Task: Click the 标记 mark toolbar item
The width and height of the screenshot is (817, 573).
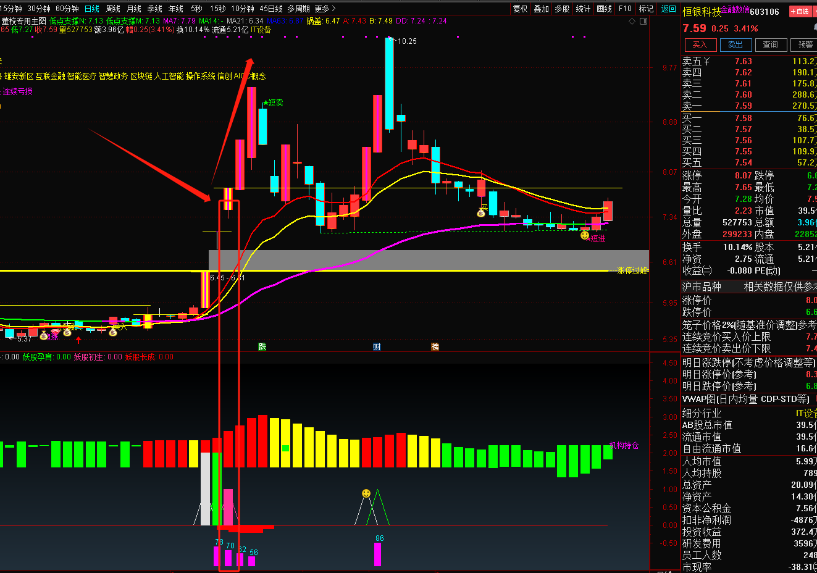Action: pos(646,9)
